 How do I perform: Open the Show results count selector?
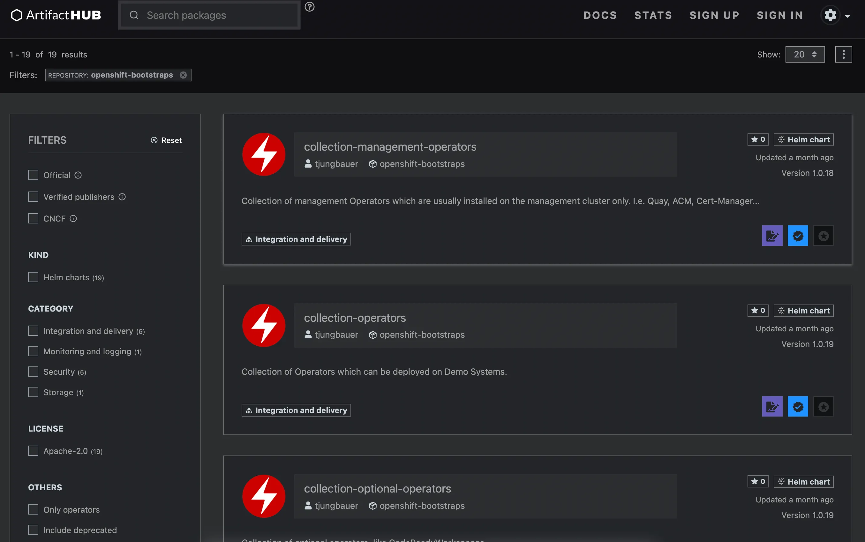click(804, 54)
